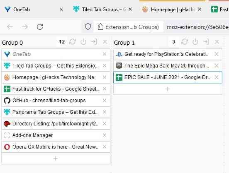The height and width of the screenshot is (173, 229).
Task: Open the OneTab entry in Group 0
Action: click(56, 54)
